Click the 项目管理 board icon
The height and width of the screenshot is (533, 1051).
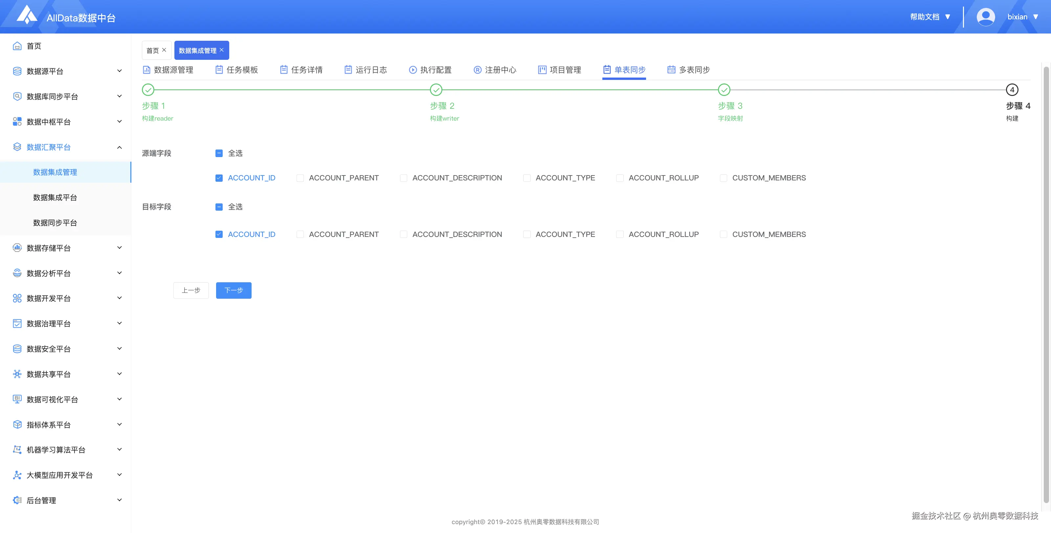[x=542, y=70]
